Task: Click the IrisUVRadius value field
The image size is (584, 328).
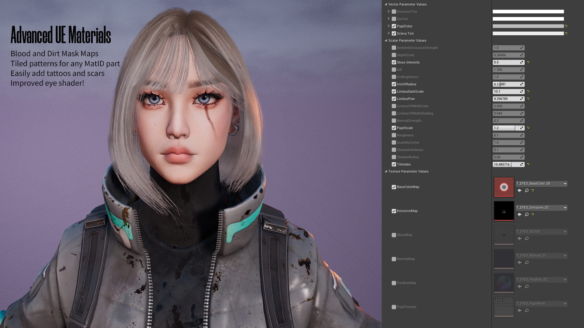Action: [x=506, y=84]
